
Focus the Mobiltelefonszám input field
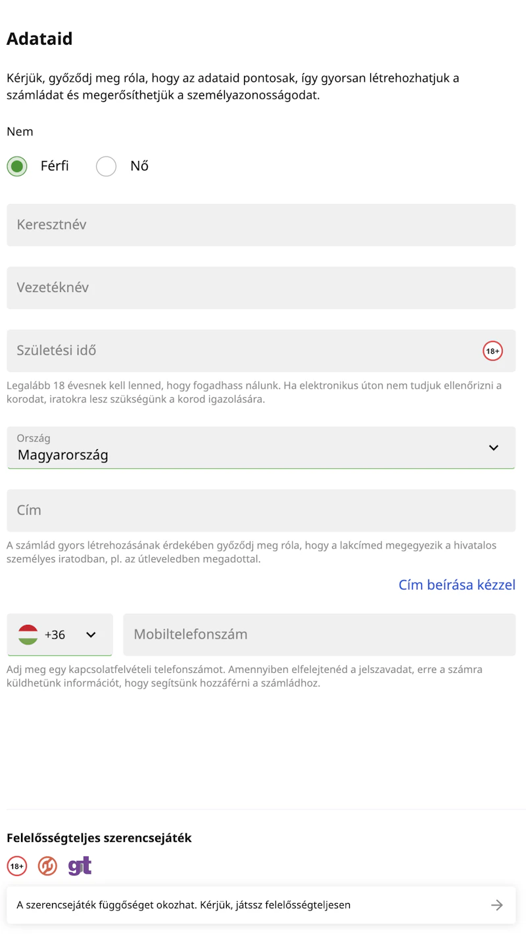pyautogui.click(x=320, y=635)
